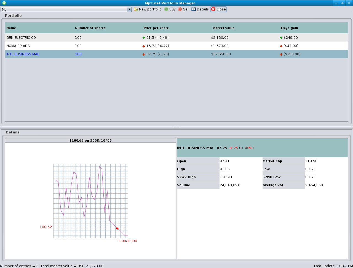The width and height of the screenshot is (353, 268).
Task: Click red down arrow beside 87.75 price
Action: 144,54
